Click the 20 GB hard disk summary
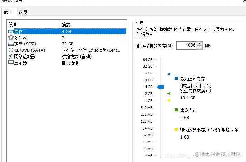 pyautogui.click(x=68, y=44)
